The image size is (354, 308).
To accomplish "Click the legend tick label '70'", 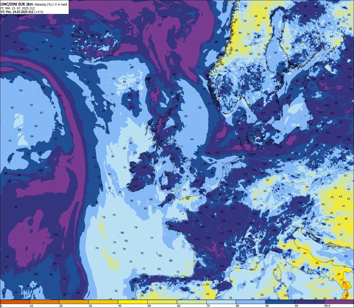I will coord(208,306).
